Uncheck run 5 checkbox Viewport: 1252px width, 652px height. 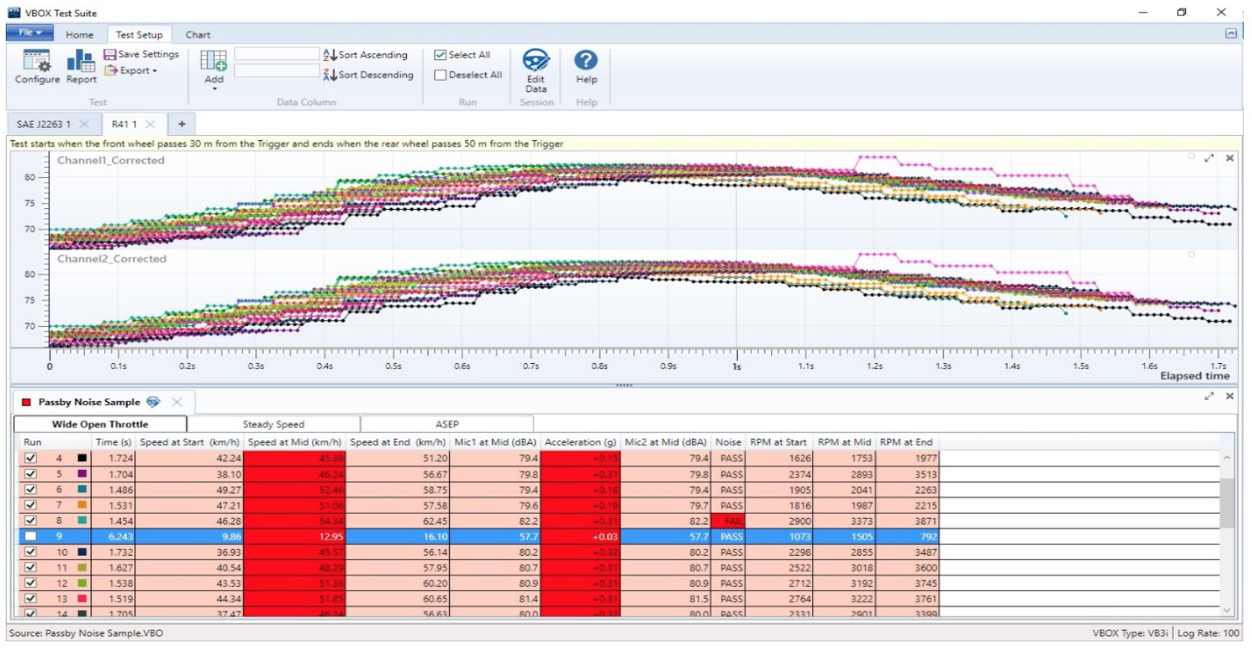[30, 474]
